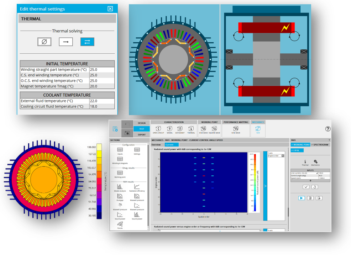Viewport: 351px width, 255px height.
Task: Open the Forces results section
Action: pyautogui.click(x=120, y=225)
